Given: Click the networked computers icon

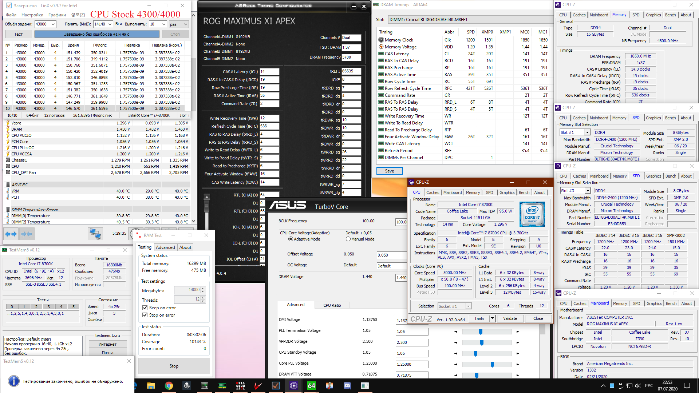Looking at the screenshot, I should pos(95,234).
